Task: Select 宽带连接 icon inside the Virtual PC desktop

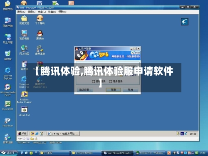Action: 40,49
